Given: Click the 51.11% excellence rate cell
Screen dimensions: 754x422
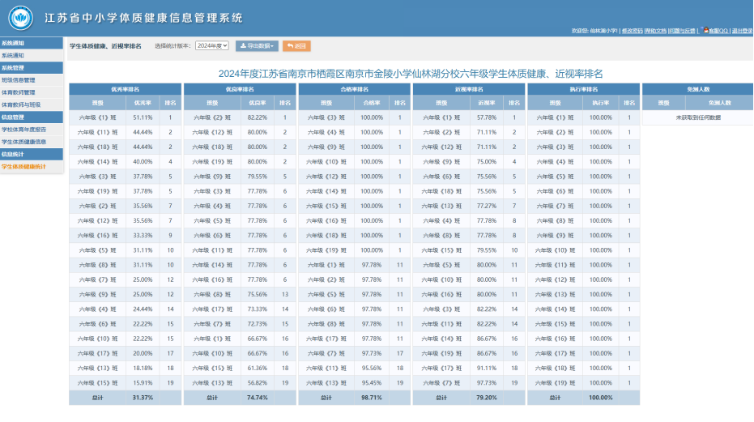Looking at the screenshot, I should [143, 117].
